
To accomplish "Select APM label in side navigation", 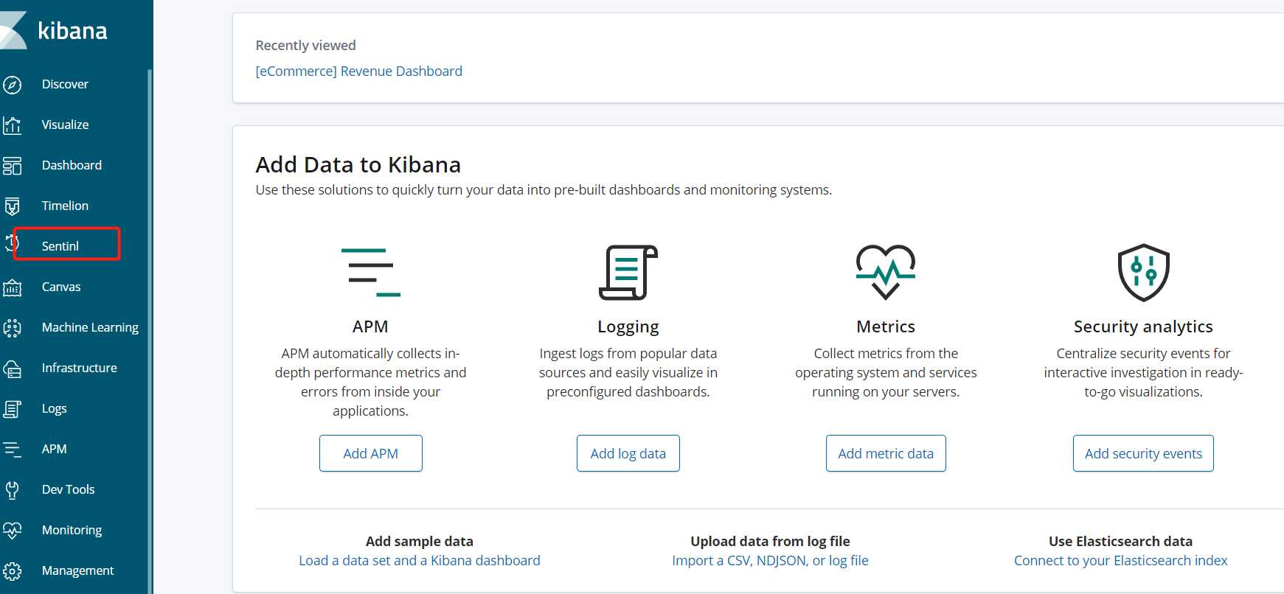I will pos(54,449).
